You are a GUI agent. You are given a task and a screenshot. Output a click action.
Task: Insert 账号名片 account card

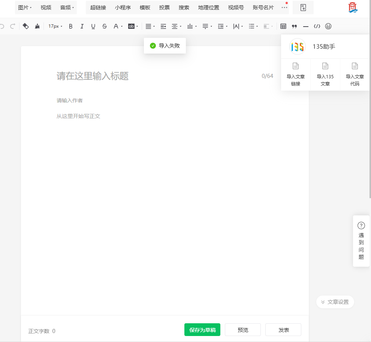pyautogui.click(x=263, y=7)
